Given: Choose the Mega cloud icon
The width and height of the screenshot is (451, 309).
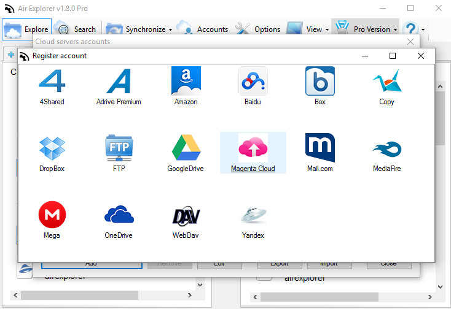Looking at the screenshot, I should point(52,215).
